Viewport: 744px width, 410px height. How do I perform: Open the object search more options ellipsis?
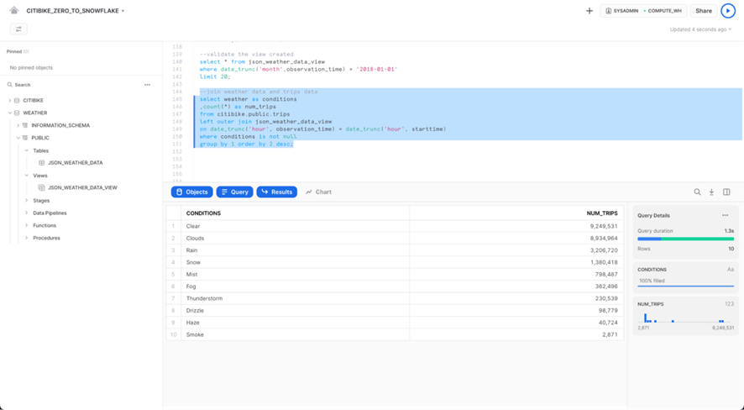pyautogui.click(x=147, y=85)
